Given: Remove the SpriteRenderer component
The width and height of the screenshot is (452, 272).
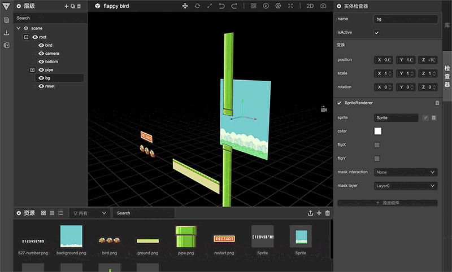Looking at the screenshot, I should [x=437, y=103].
